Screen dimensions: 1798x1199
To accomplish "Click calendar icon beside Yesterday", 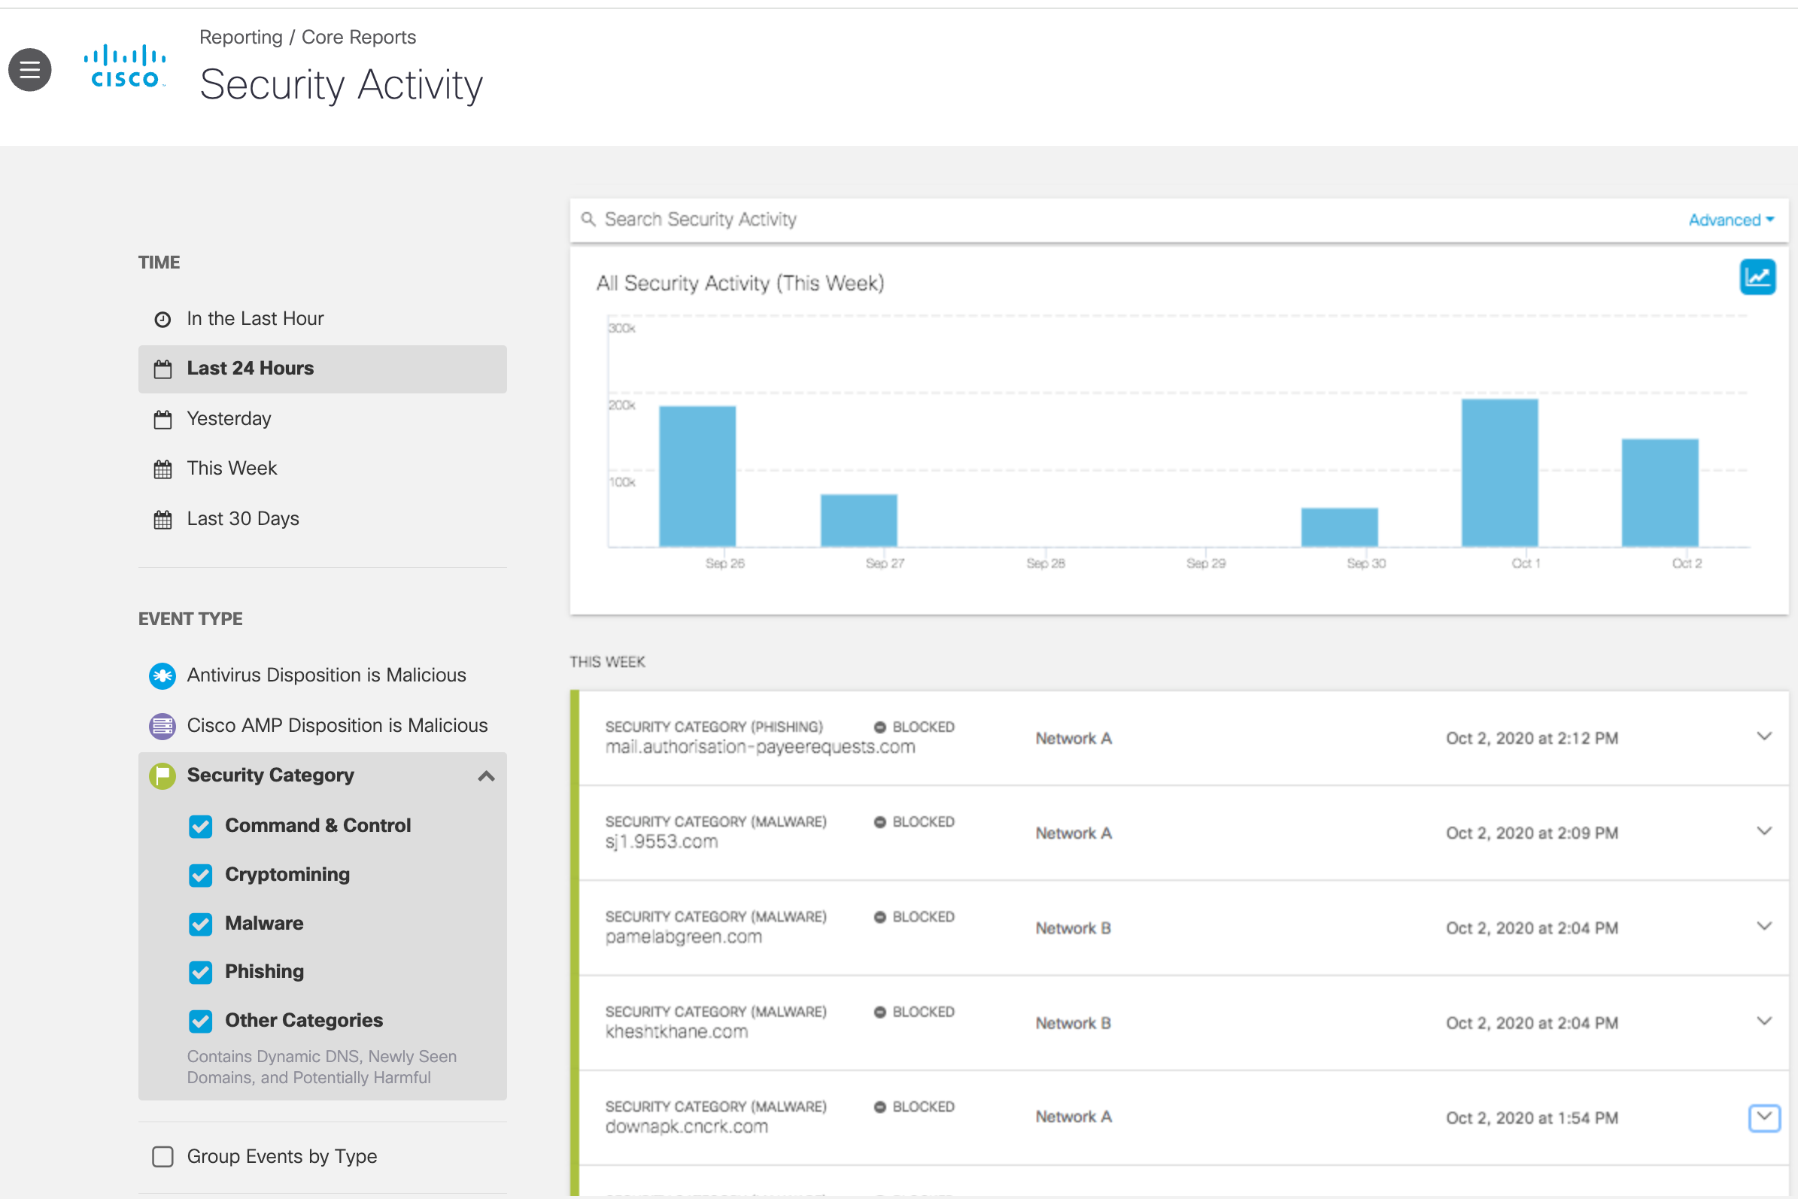I will (x=163, y=420).
